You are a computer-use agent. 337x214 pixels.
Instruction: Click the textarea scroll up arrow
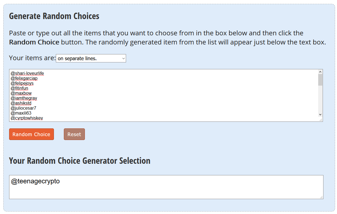click(x=320, y=72)
